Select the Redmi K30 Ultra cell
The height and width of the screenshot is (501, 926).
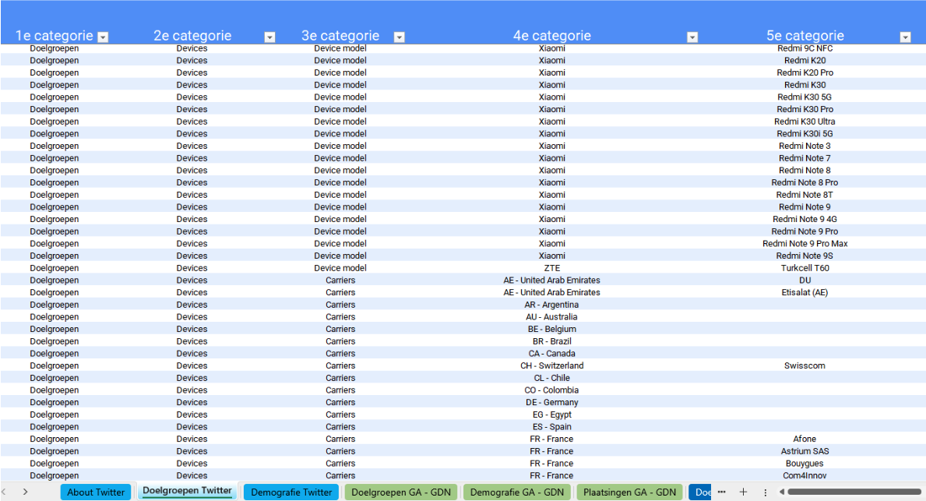click(x=805, y=121)
